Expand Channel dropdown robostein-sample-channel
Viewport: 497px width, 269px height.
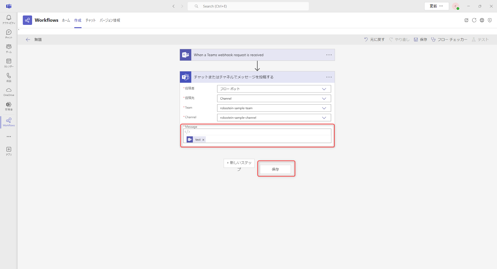274,118
